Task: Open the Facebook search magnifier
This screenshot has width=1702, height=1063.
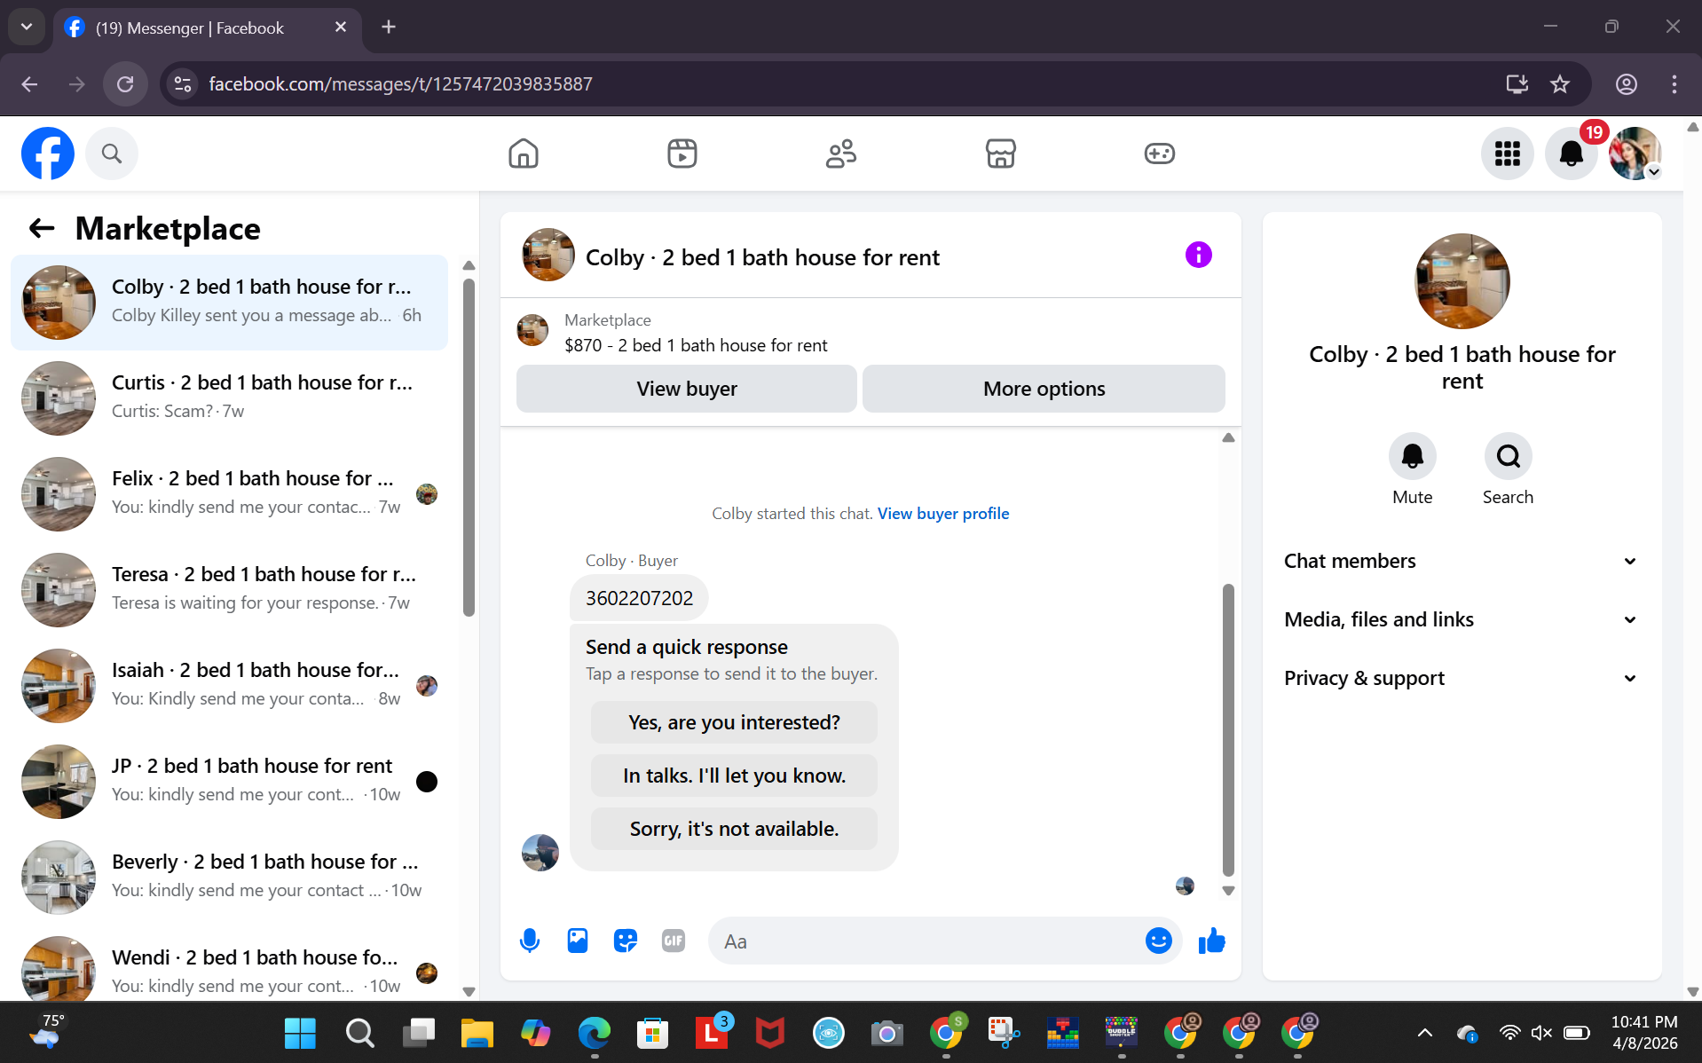Action: [111, 154]
